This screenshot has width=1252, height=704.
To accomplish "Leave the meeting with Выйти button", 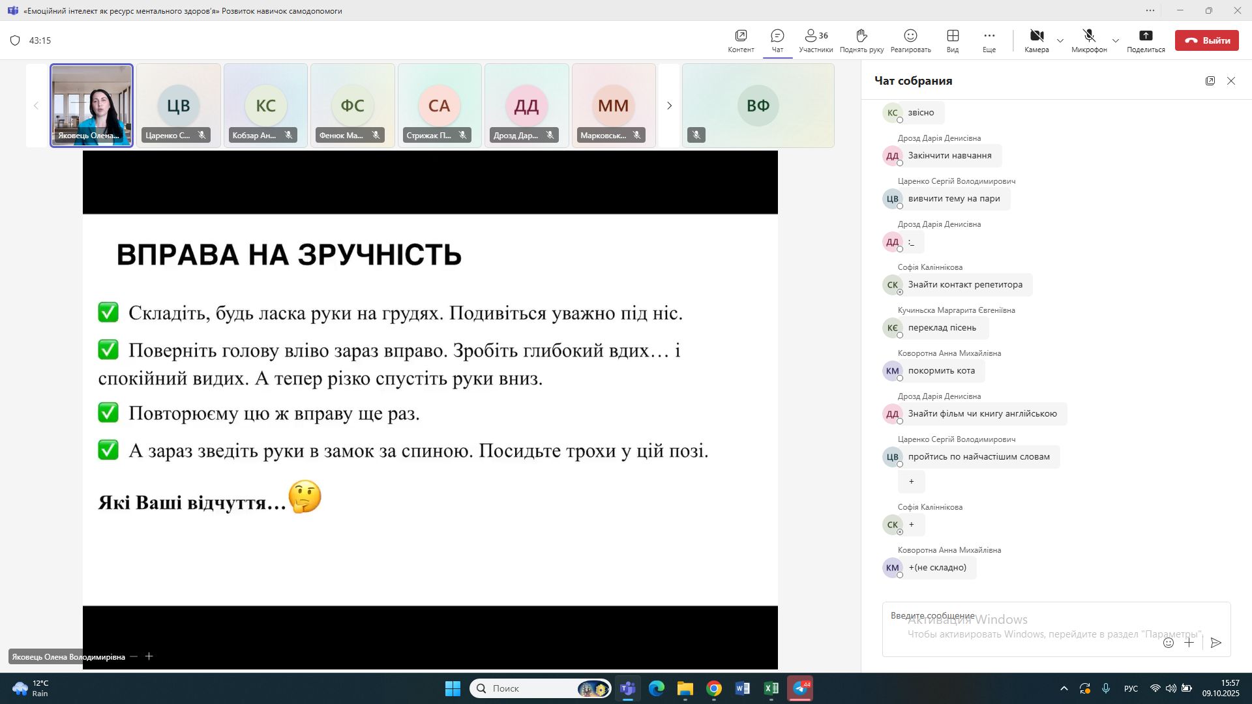I will 1207,40.
